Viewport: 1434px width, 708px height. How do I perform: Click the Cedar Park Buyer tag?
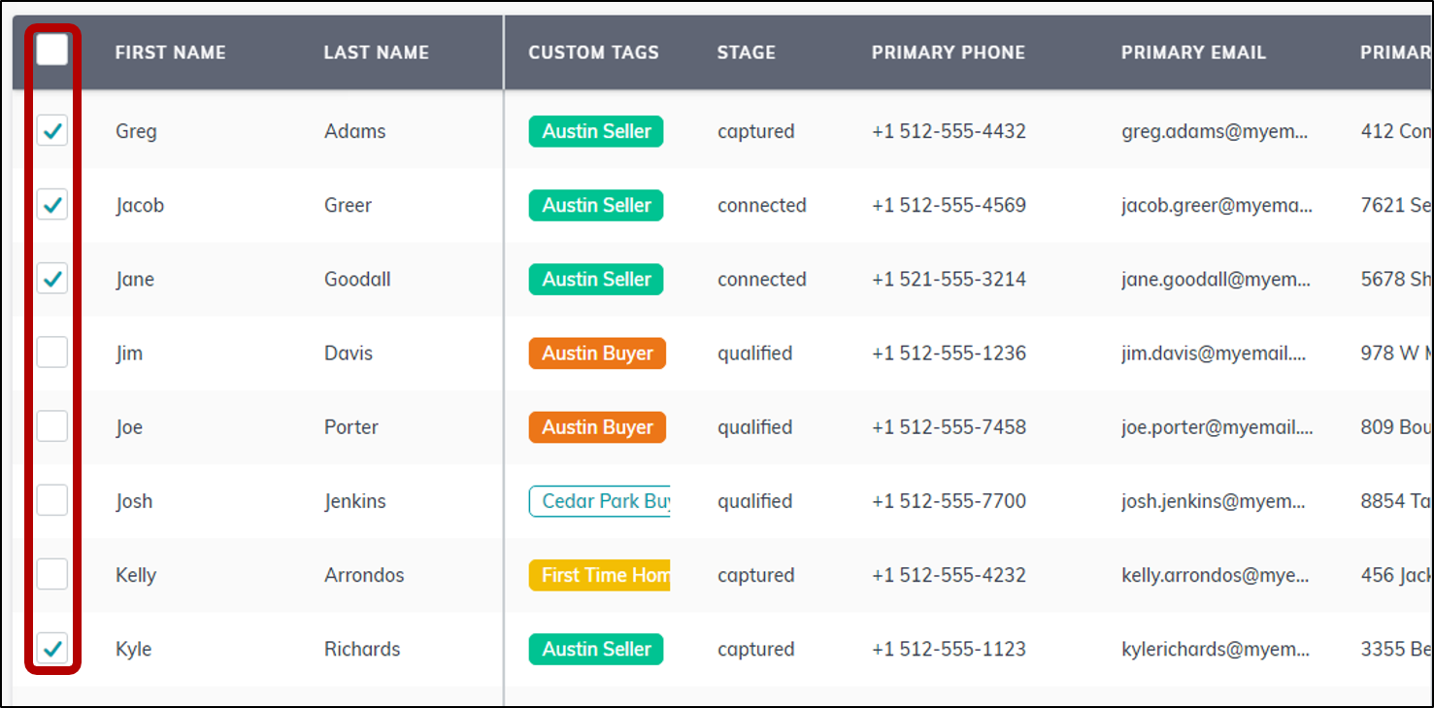click(x=598, y=500)
